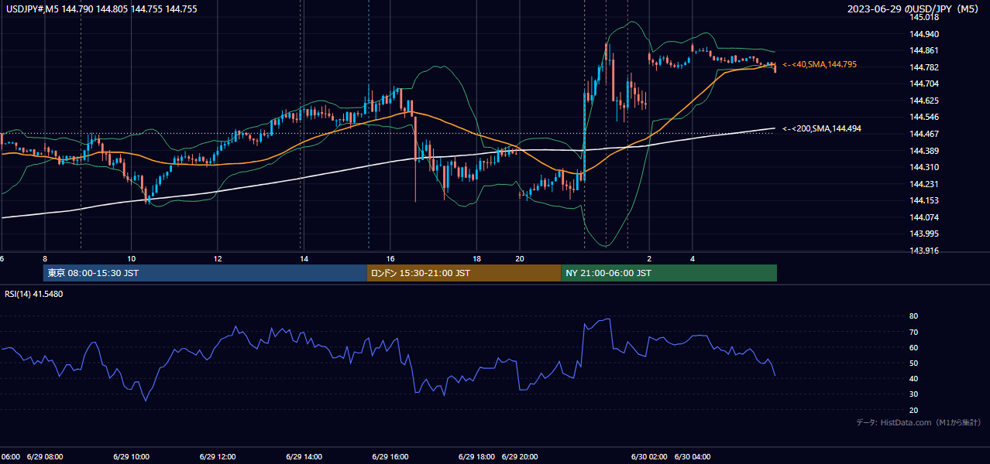The width and height of the screenshot is (990, 464).
Task: Click the 6/29 14:00 bottom date label
Action: tap(304, 456)
